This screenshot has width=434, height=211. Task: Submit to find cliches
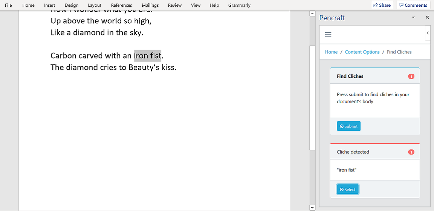point(348,126)
